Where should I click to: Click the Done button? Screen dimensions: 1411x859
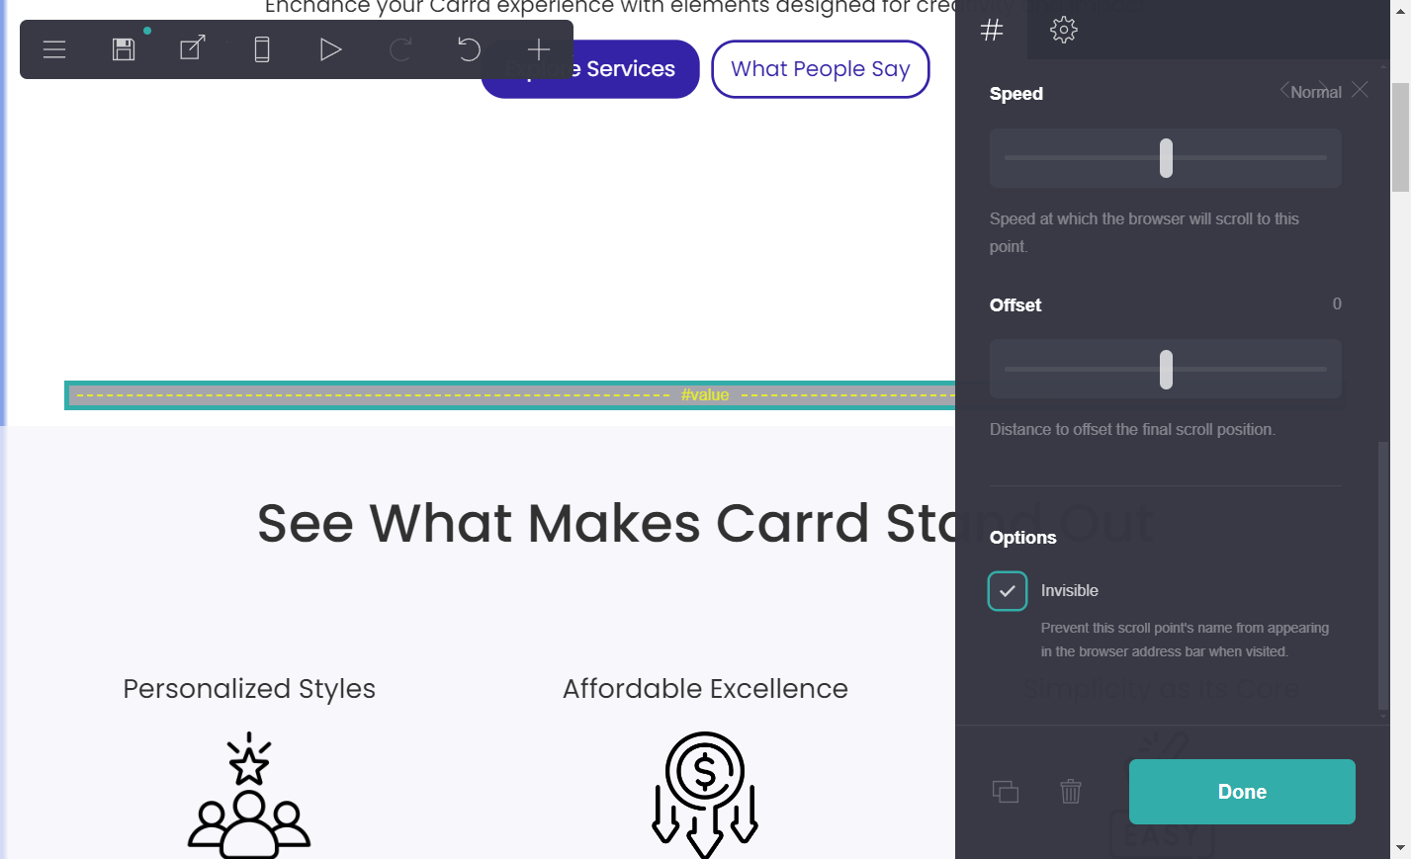click(1242, 792)
